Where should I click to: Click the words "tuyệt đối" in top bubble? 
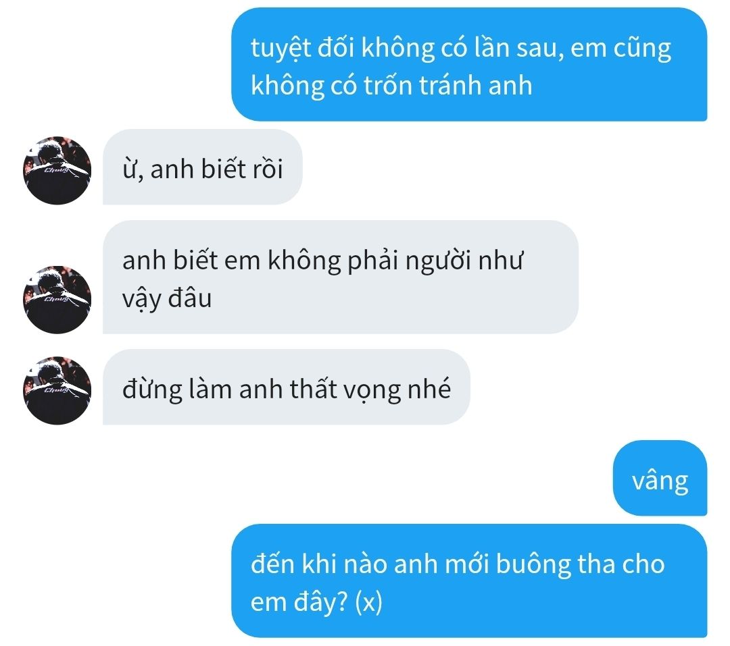[x=303, y=48]
